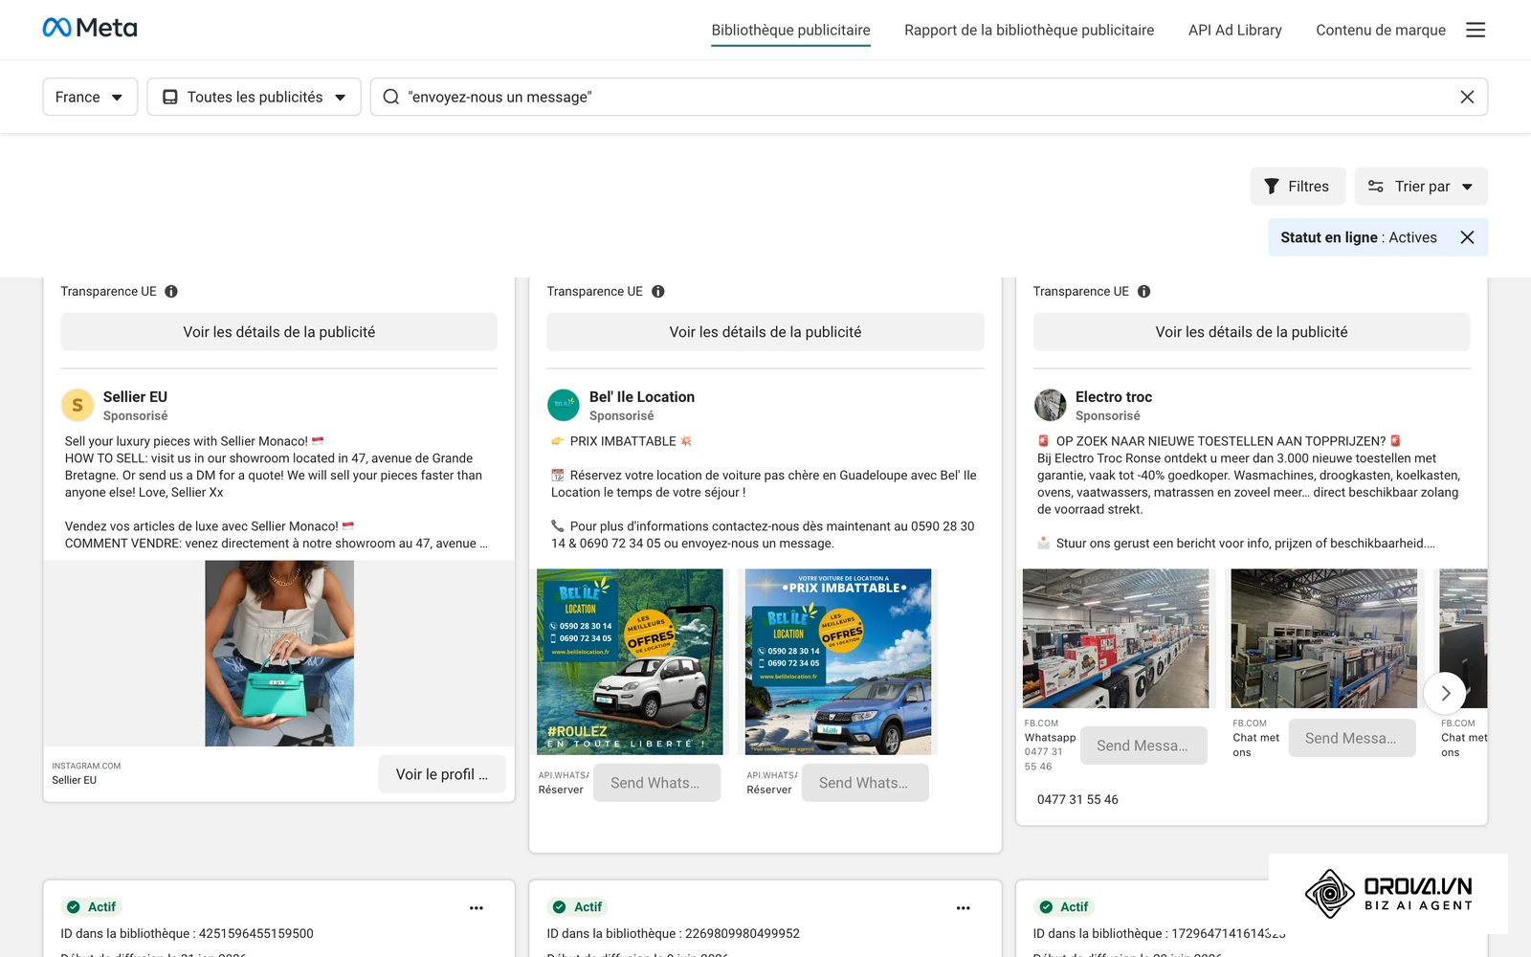This screenshot has width=1531, height=957.
Task: Click next arrow in Electro troc carousel
Action: [x=1445, y=693]
